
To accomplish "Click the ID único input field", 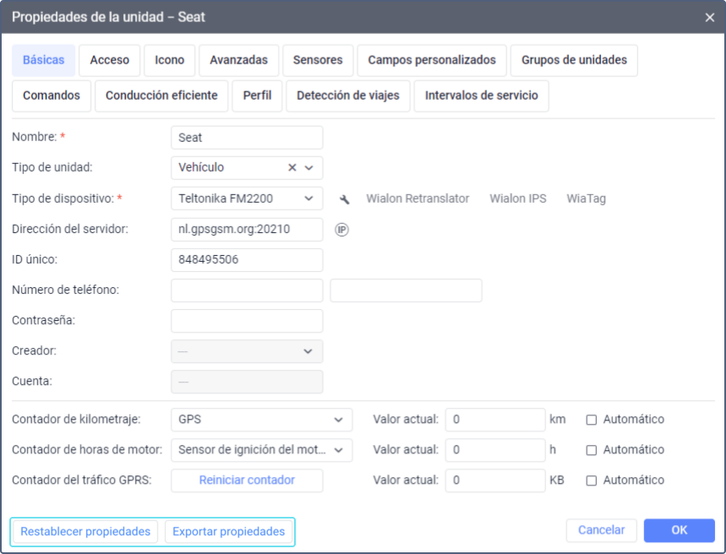I will tap(247, 260).
